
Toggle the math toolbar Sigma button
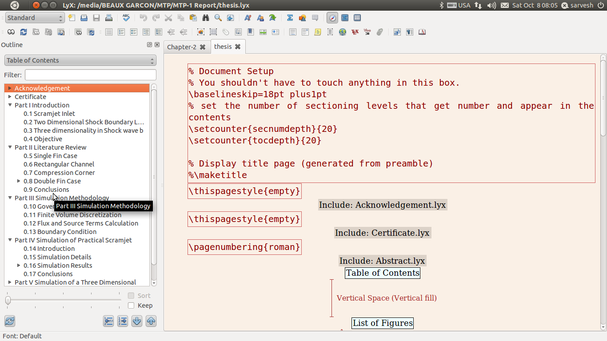[345, 18]
